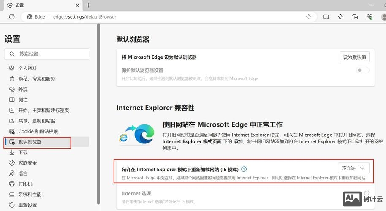386x211 pixels.
Task: Go to 外观 settings
Action: pos(23,89)
